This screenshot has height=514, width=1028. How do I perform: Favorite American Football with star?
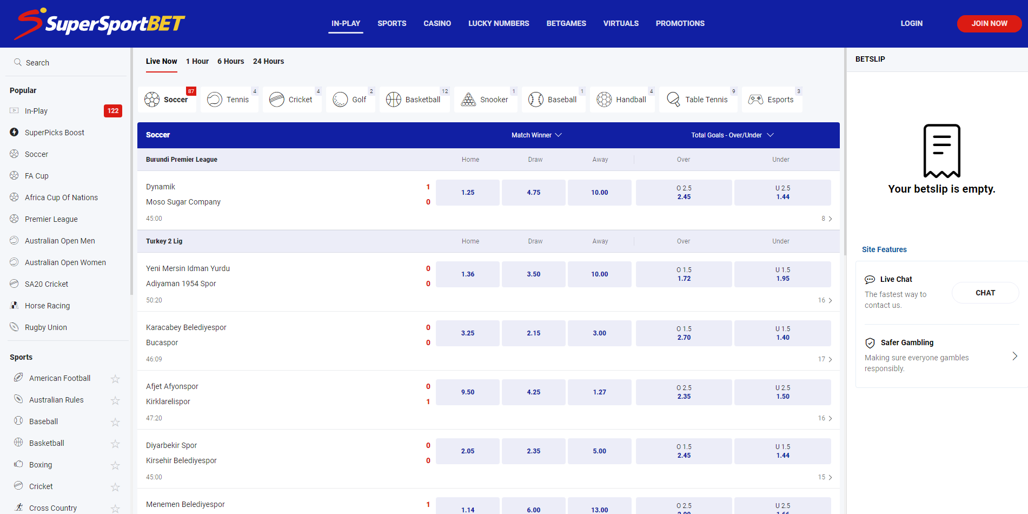click(x=115, y=379)
